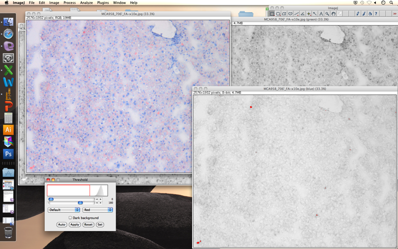Select the Rectangle selection tool
This screenshot has width=398, height=249.
click(x=272, y=14)
